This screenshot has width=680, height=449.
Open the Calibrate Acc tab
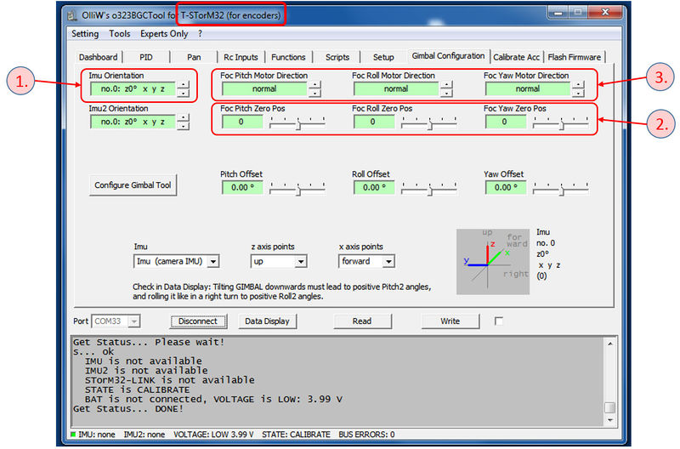pos(517,58)
